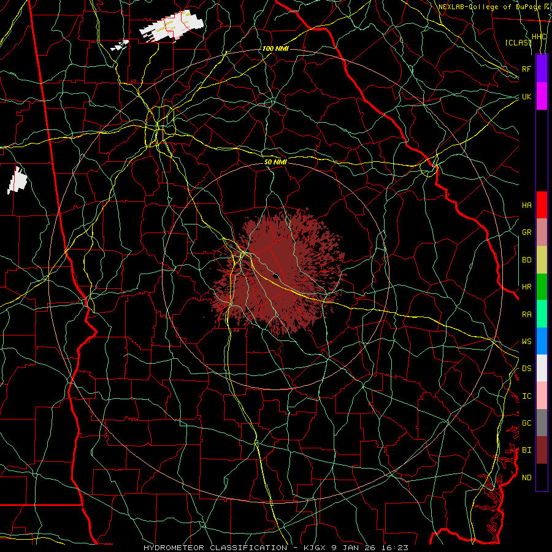The height and width of the screenshot is (552, 552).
Task: Click the '50 NMI' range ring label
Action: [275, 162]
